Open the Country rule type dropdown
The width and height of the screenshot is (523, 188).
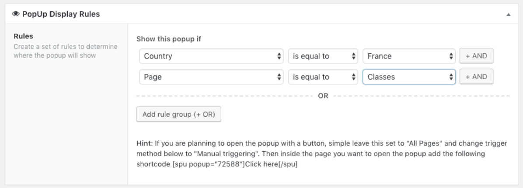(211, 56)
